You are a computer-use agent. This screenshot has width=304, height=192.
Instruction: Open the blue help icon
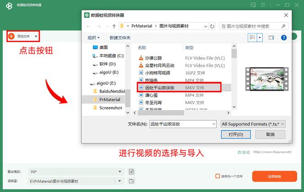tap(284, 37)
